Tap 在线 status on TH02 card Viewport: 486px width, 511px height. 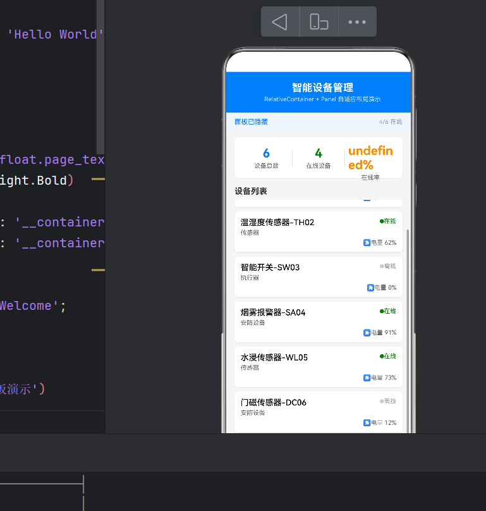coord(387,221)
